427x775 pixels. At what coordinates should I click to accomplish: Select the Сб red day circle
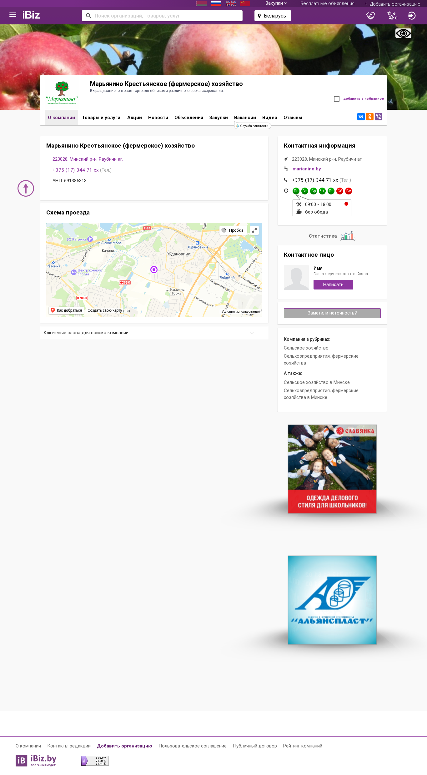340,191
